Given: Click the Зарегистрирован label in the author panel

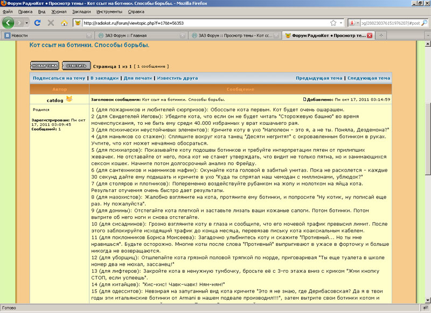Looking at the screenshot, I should 51,120.
